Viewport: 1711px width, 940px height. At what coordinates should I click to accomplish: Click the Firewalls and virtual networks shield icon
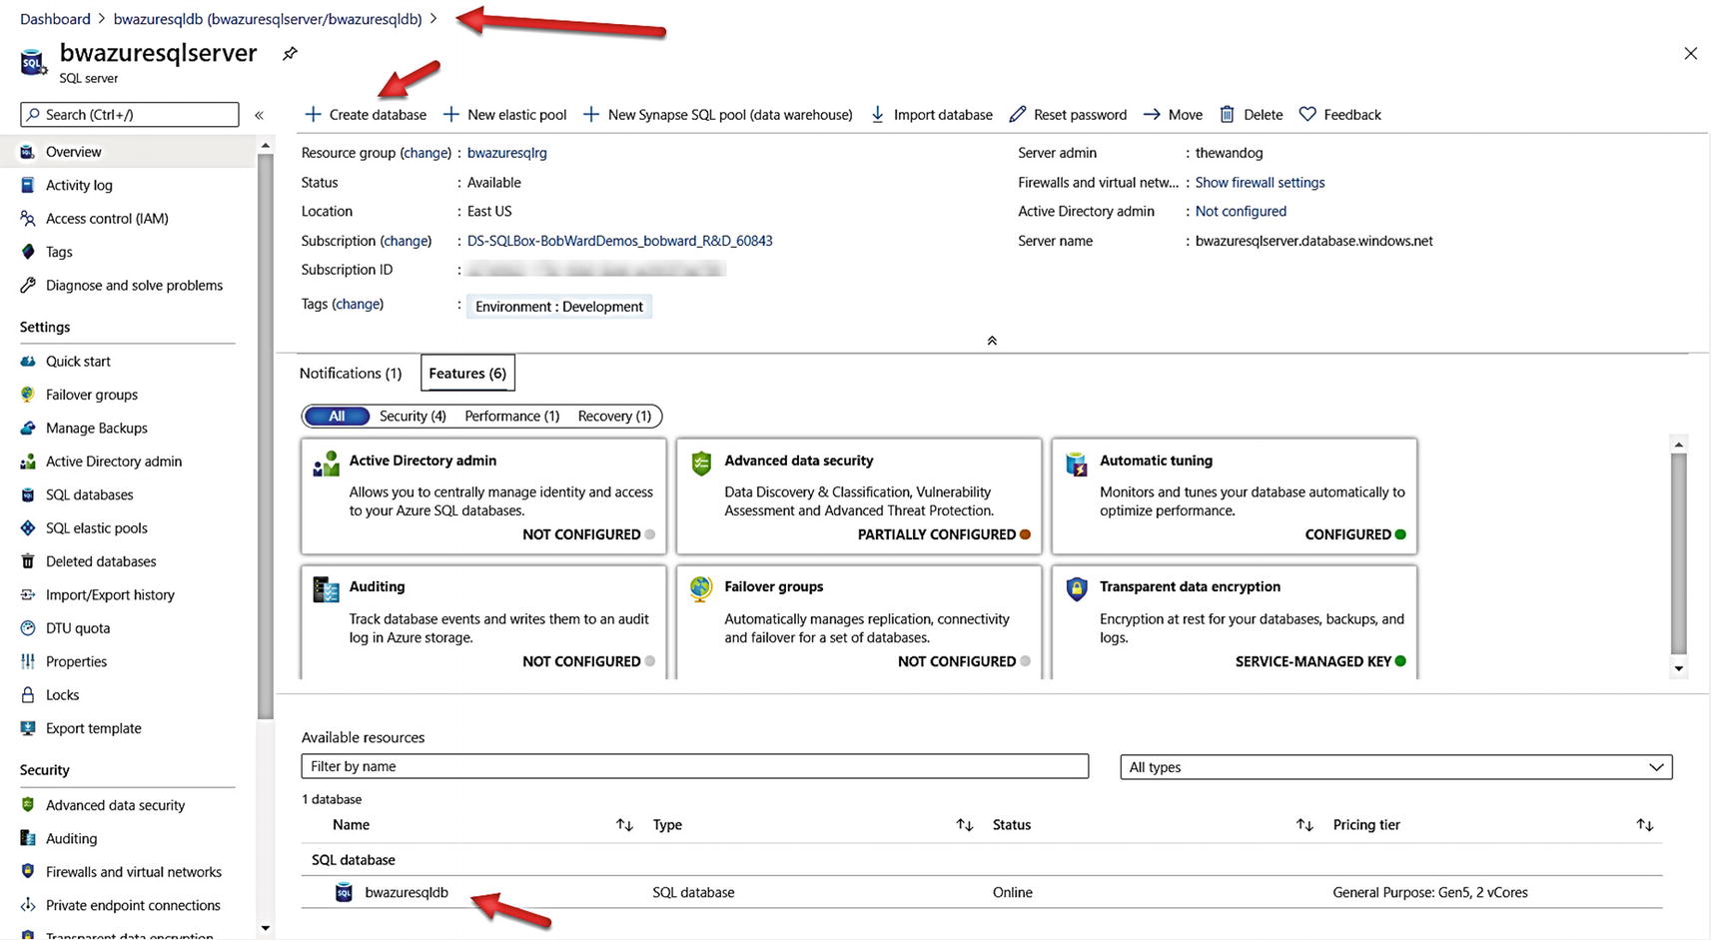(28, 871)
